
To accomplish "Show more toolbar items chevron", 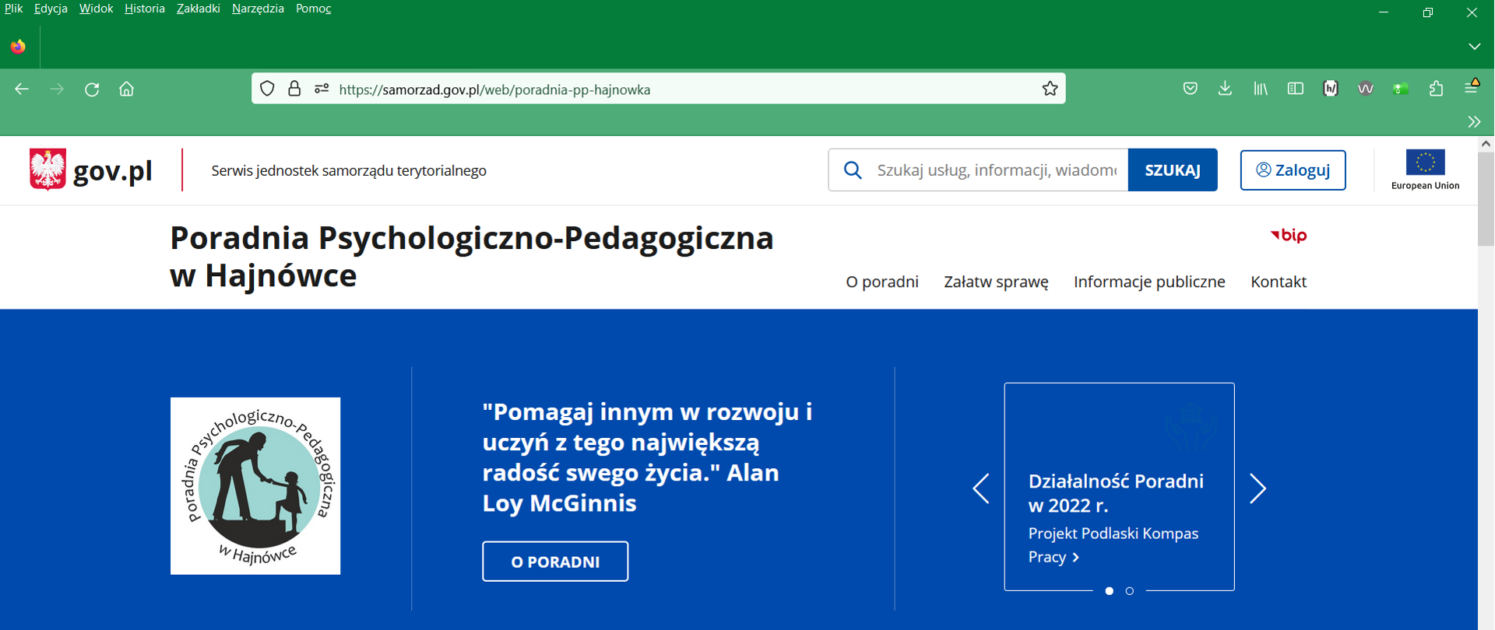I will [1474, 121].
